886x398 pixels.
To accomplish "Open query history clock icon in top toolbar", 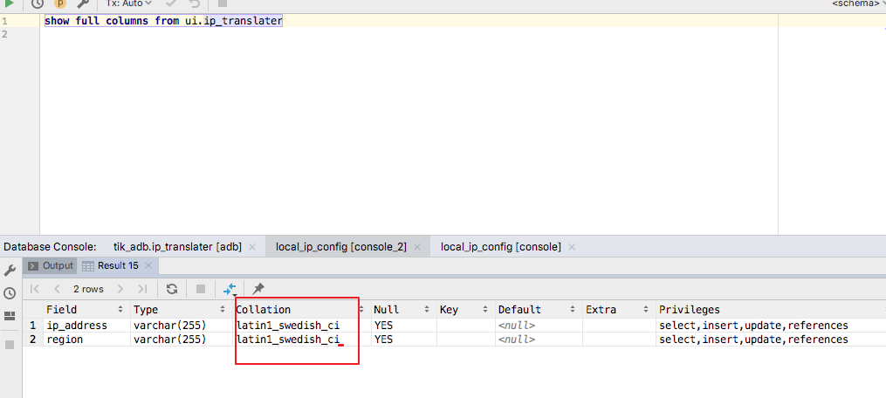I will click(38, 3).
